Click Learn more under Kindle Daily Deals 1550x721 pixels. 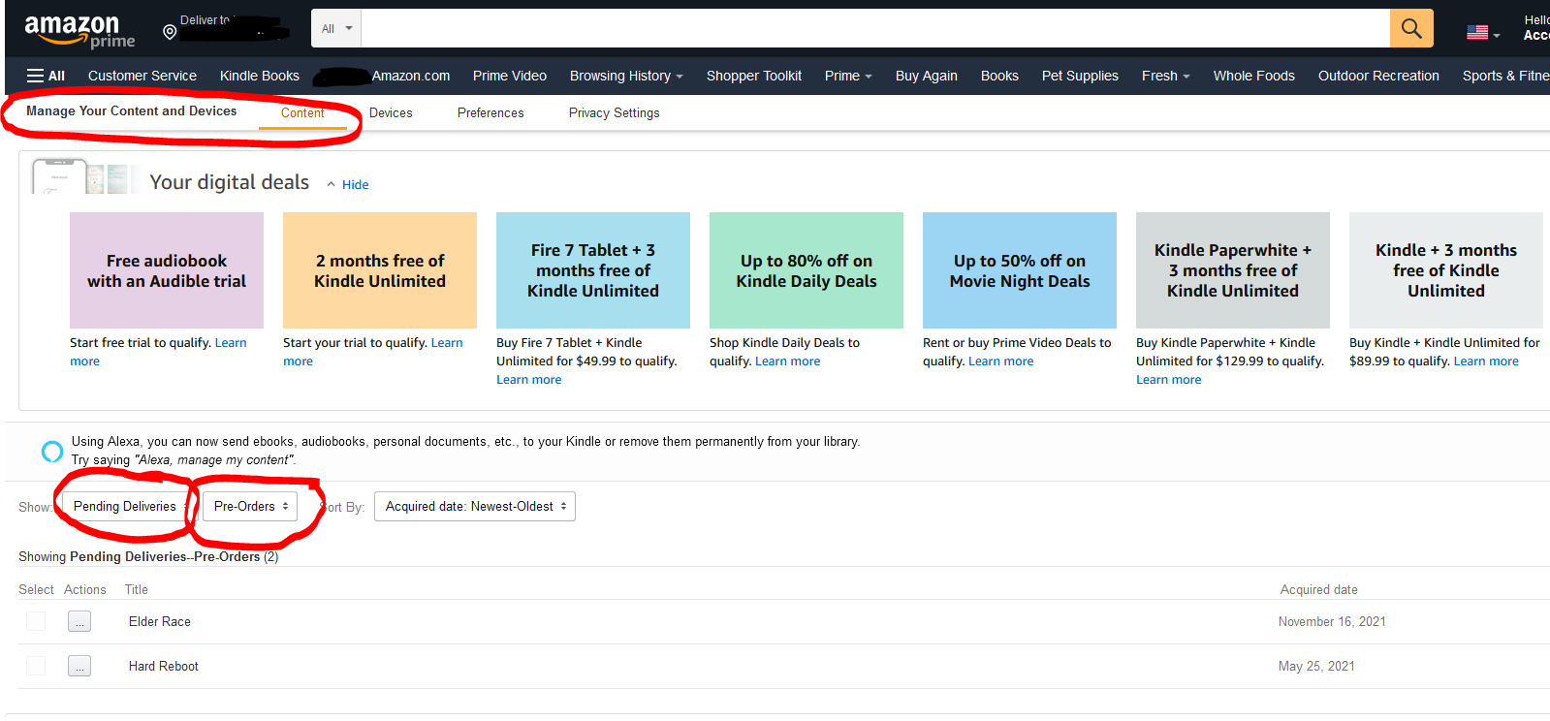(x=787, y=361)
